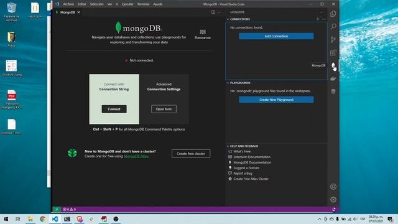Click Open form under Advanced Connection Settings
This screenshot has height=224, width=398.
click(164, 109)
